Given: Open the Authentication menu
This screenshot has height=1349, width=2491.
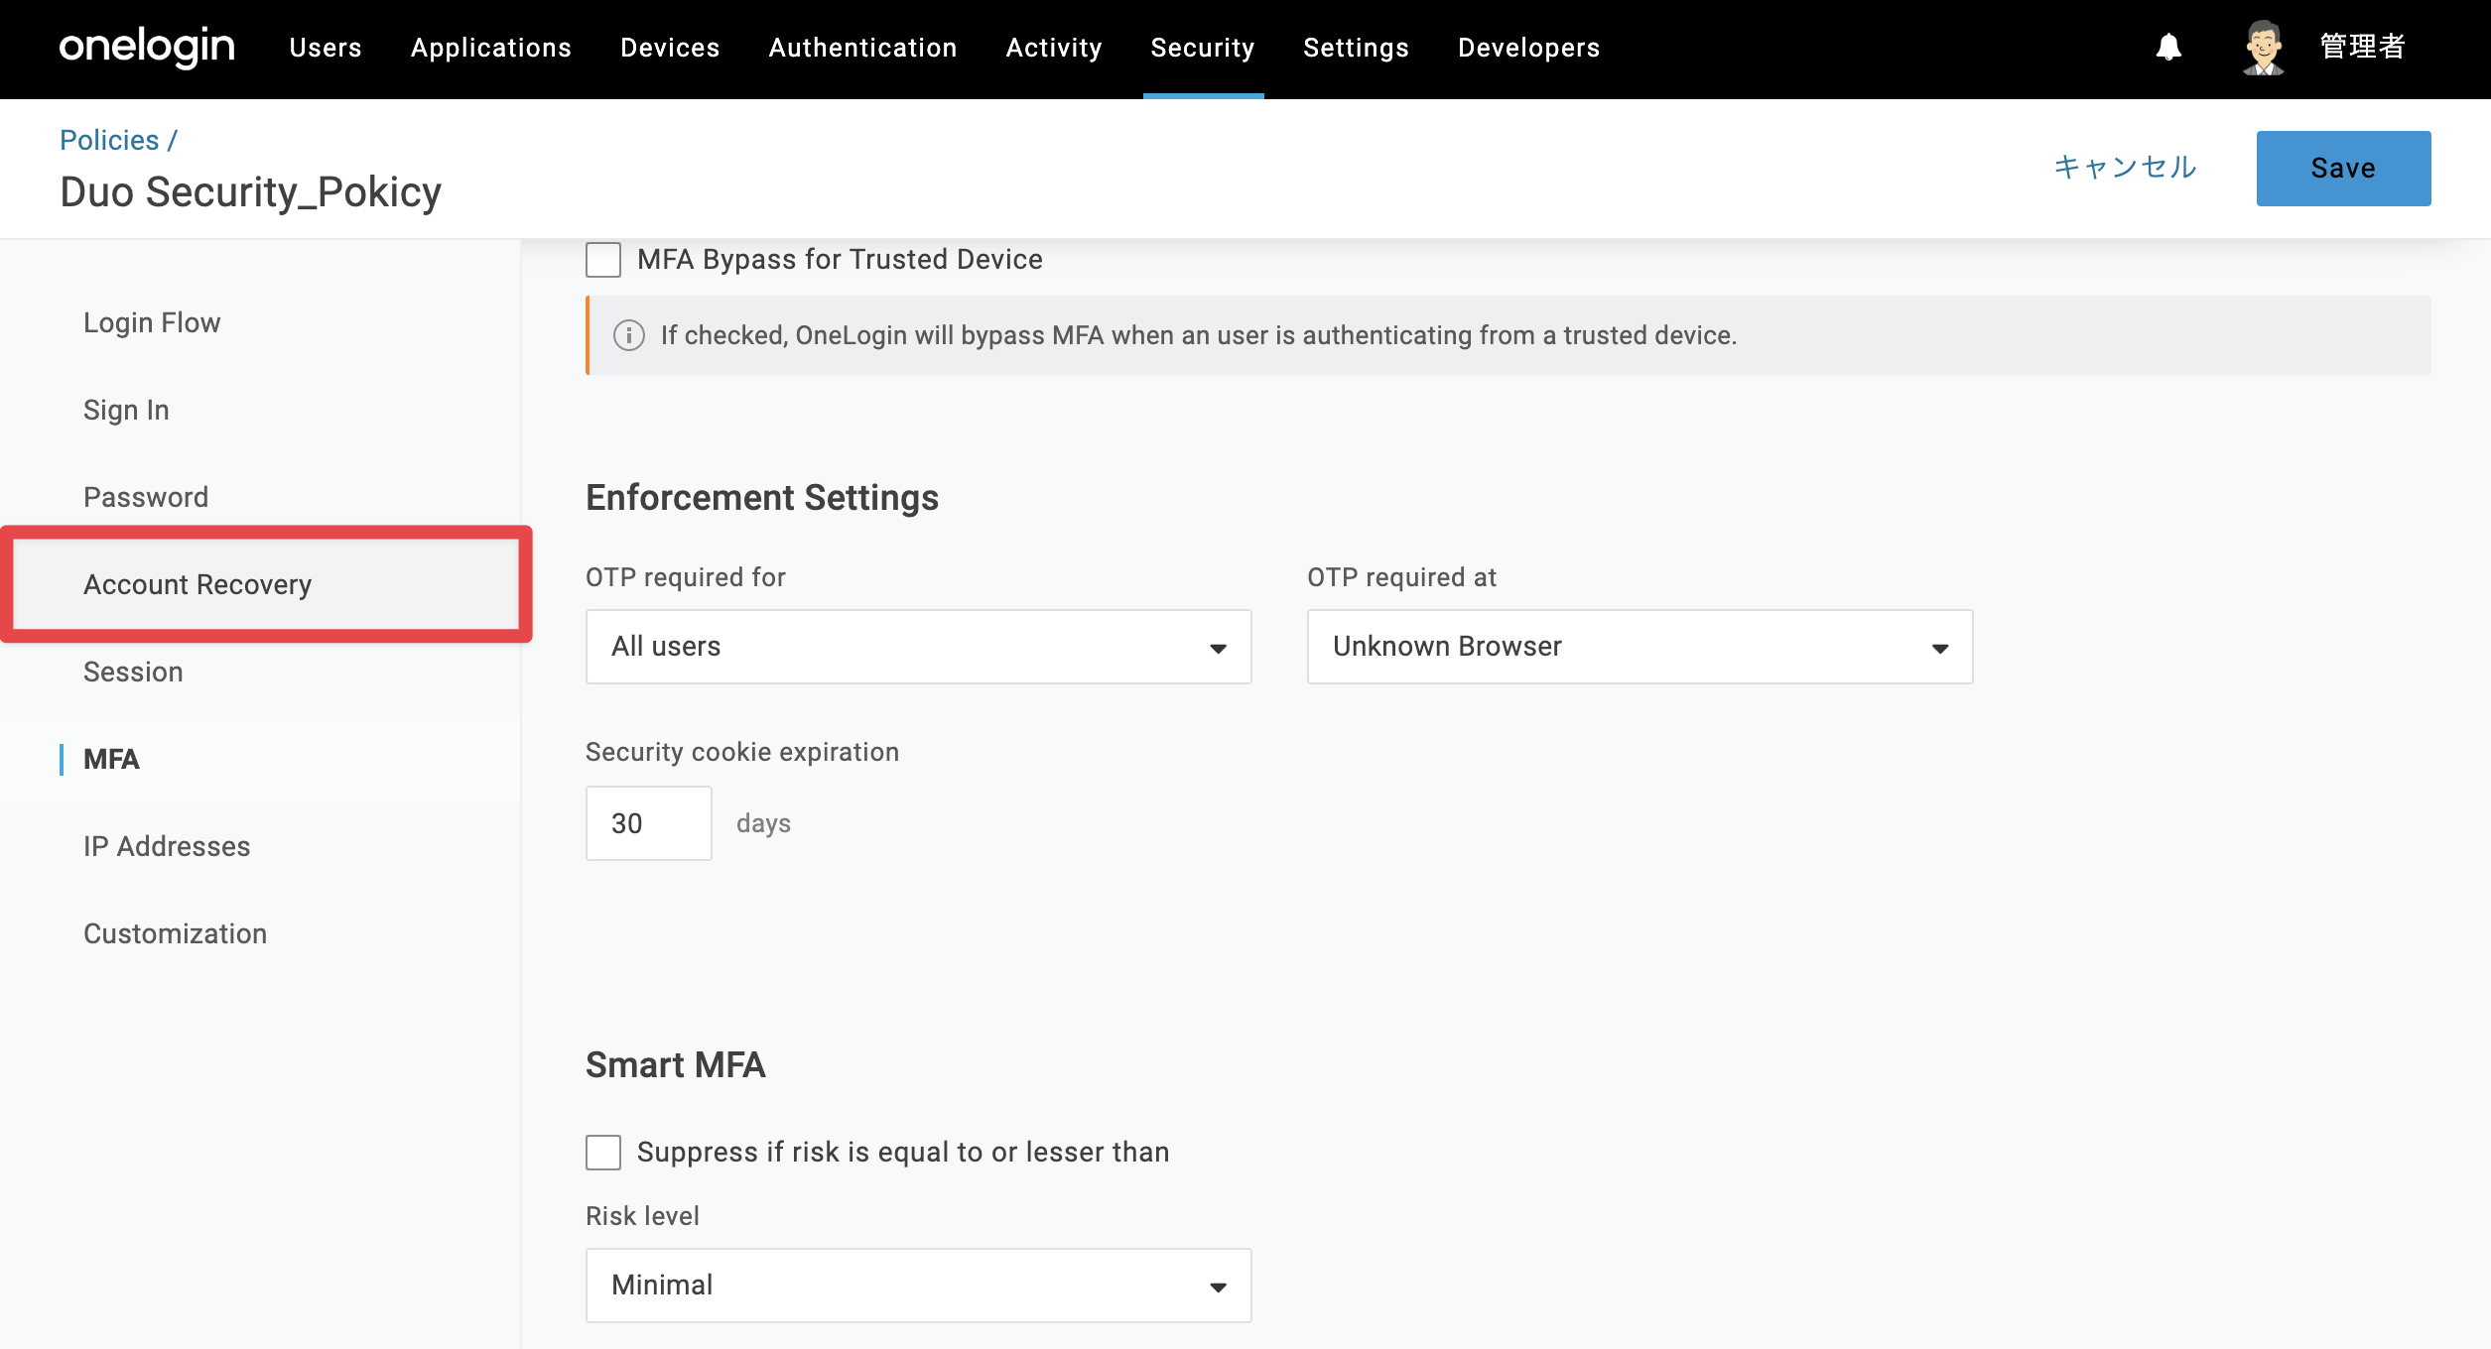Looking at the screenshot, I should coord(863,48).
